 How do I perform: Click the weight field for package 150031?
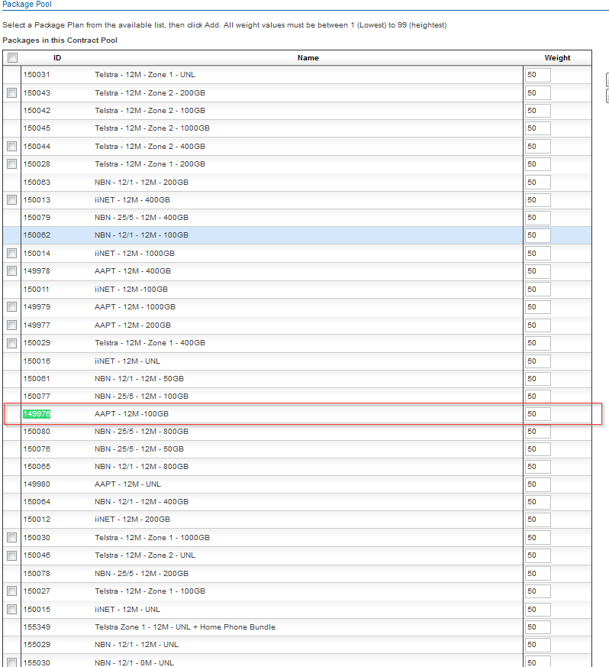click(x=537, y=75)
